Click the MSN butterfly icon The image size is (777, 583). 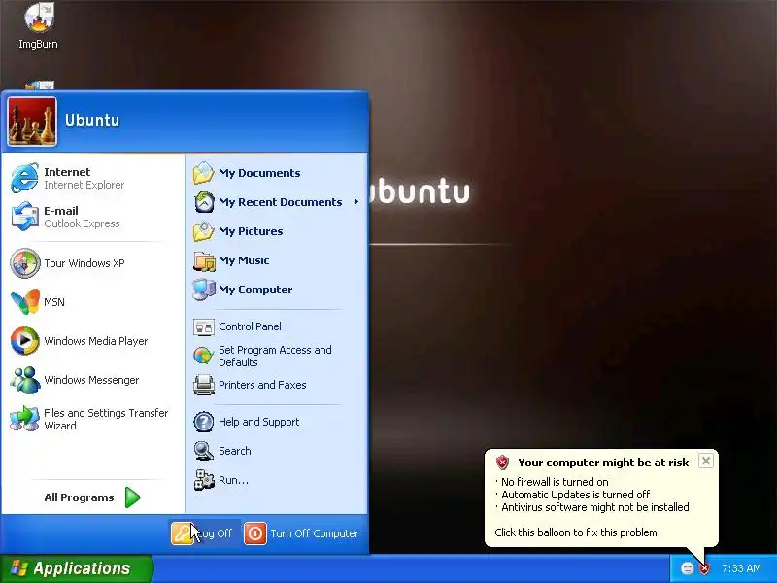[x=25, y=301]
